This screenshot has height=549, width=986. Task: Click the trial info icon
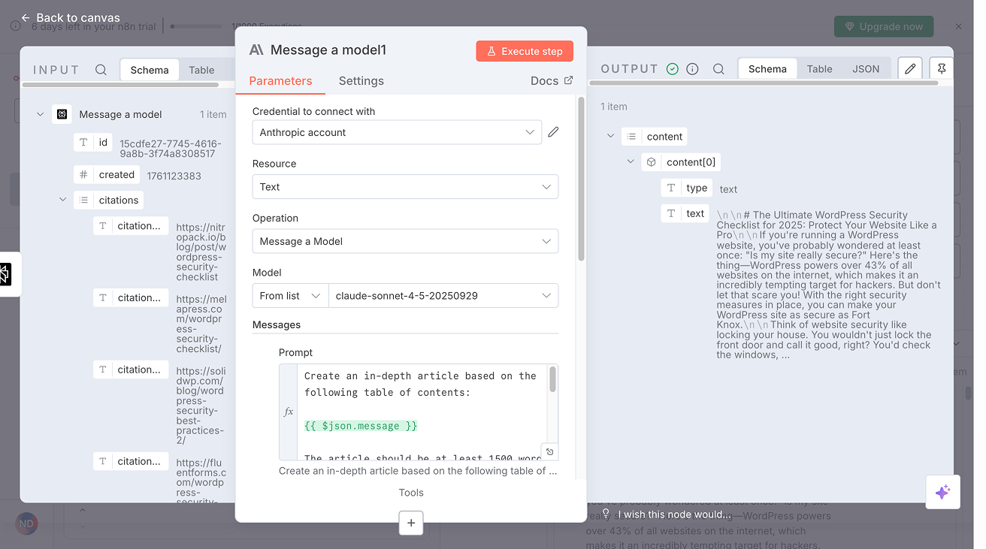16,26
